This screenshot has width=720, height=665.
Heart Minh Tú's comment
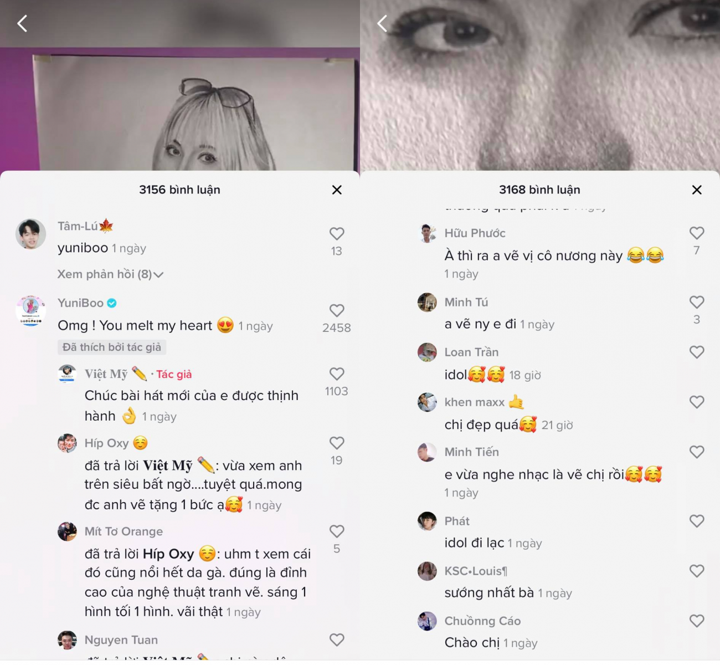coord(697,302)
